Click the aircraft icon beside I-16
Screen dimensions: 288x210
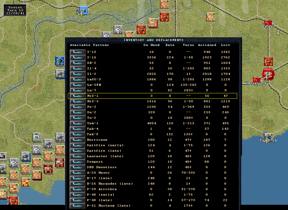(x=77, y=57)
